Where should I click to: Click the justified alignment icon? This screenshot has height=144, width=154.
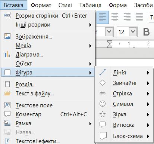(139, 17)
